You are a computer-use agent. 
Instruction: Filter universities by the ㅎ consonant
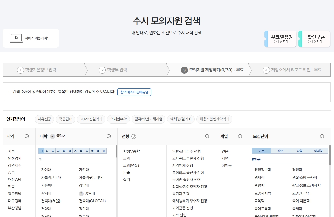104,151
